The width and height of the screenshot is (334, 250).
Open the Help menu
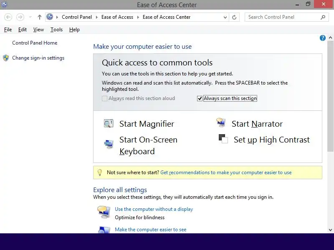click(74, 30)
